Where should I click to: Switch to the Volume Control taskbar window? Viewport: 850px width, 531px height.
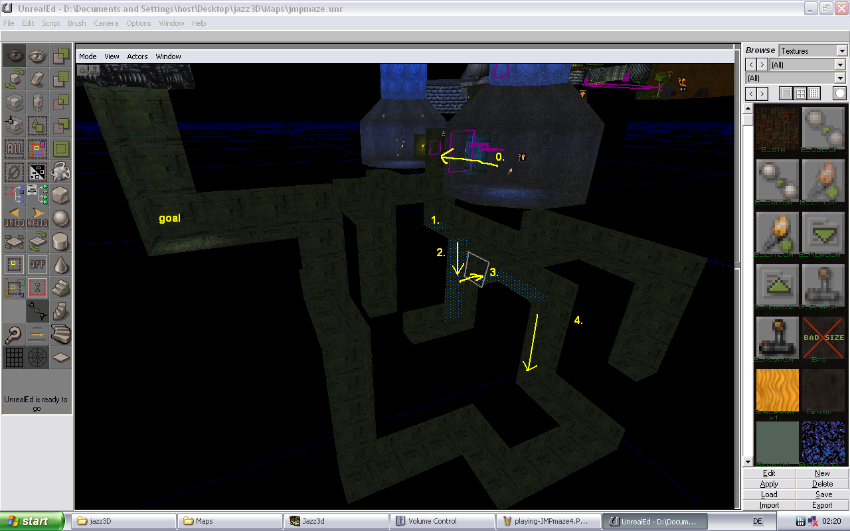(x=442, y=521)
